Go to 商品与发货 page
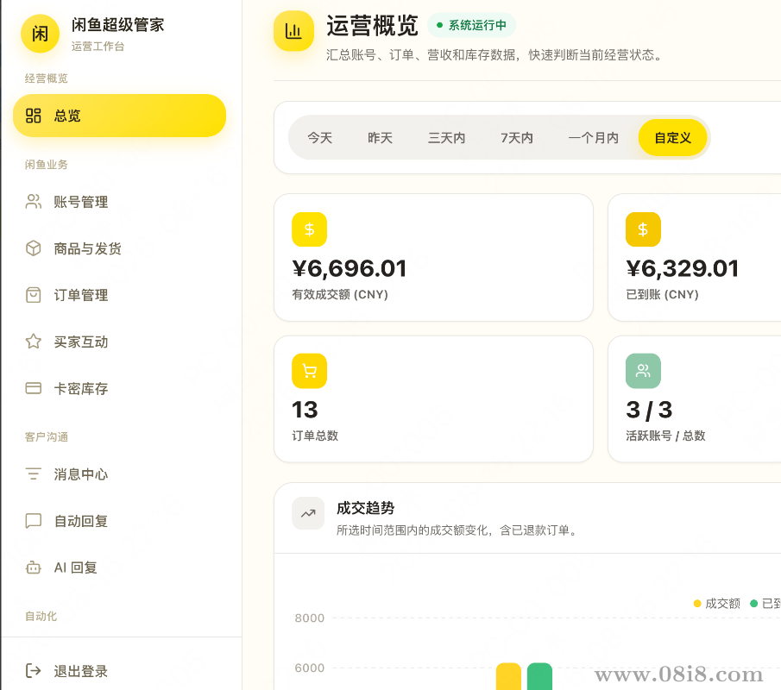 point(120,248)
